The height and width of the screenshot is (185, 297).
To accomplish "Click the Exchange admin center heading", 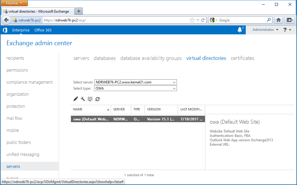I will (39, 43).
